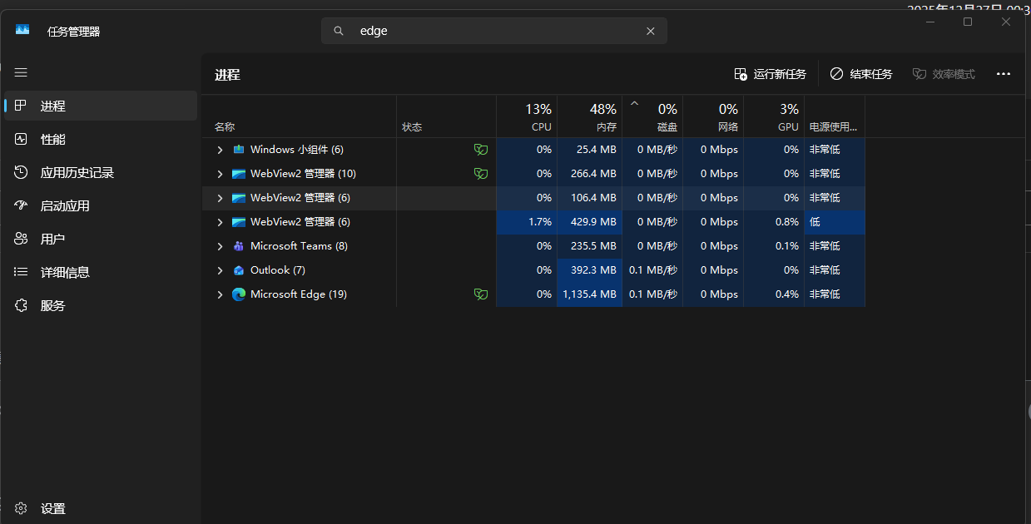Go to 应用历史记录
The width and height of the screenshot is (1031, 524).
tap(101, 172)
